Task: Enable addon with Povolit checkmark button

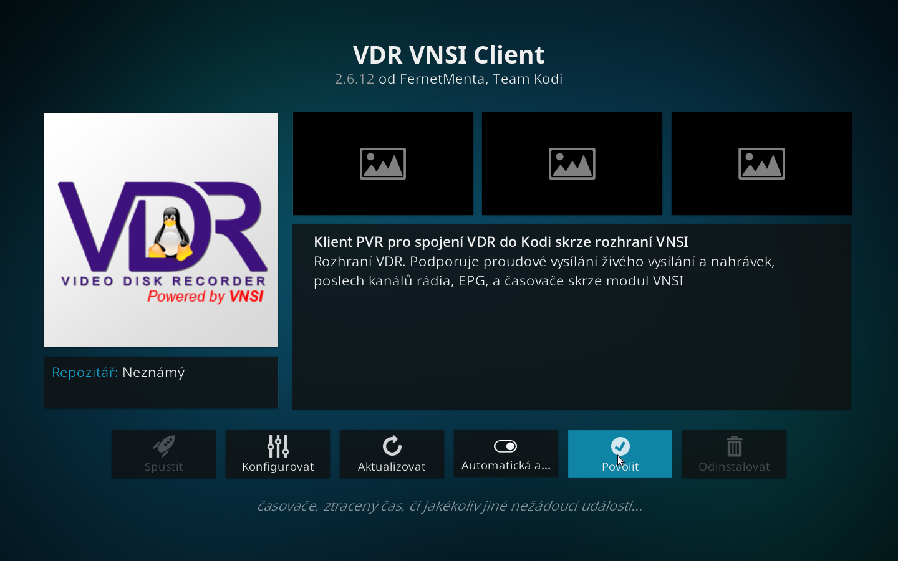Action: point(620,454)
